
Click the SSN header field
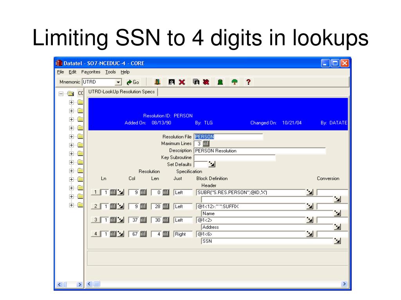pos(267,241)
